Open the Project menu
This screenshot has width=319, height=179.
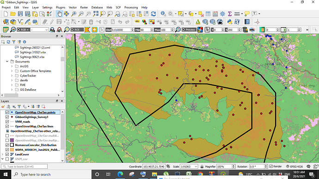[x=6, y=7]
